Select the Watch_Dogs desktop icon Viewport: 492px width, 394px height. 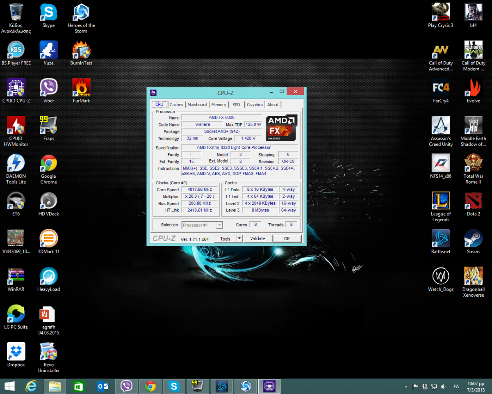pyautogui.click(x=441, y=279)
